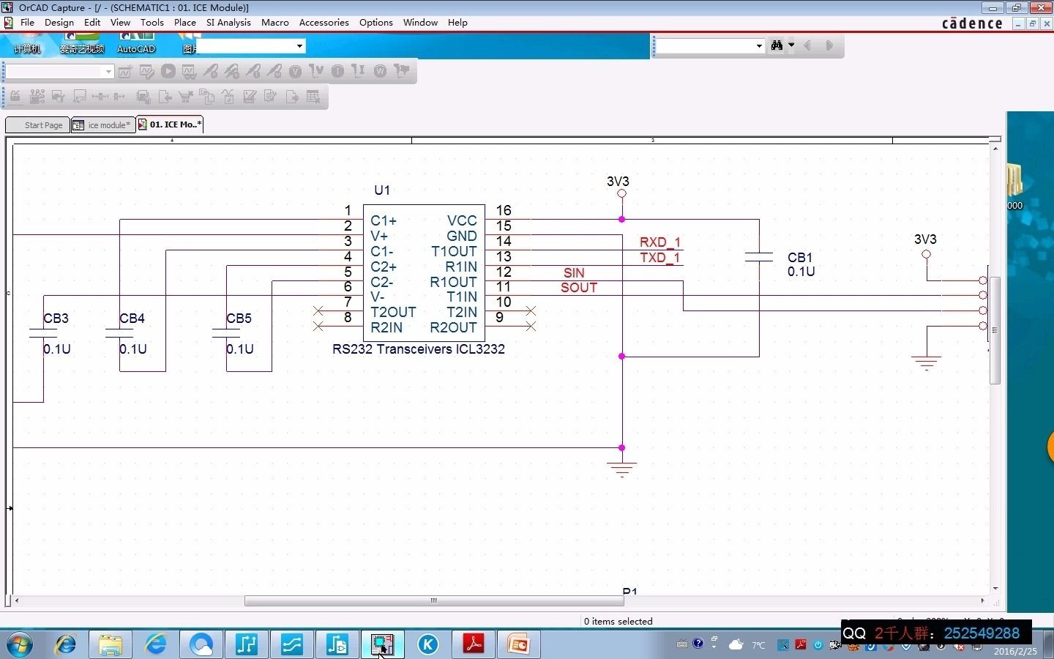This screenshot has width=1054, height=659.
Task: Click the Run PSpice play icon
Action: (168, 71)
